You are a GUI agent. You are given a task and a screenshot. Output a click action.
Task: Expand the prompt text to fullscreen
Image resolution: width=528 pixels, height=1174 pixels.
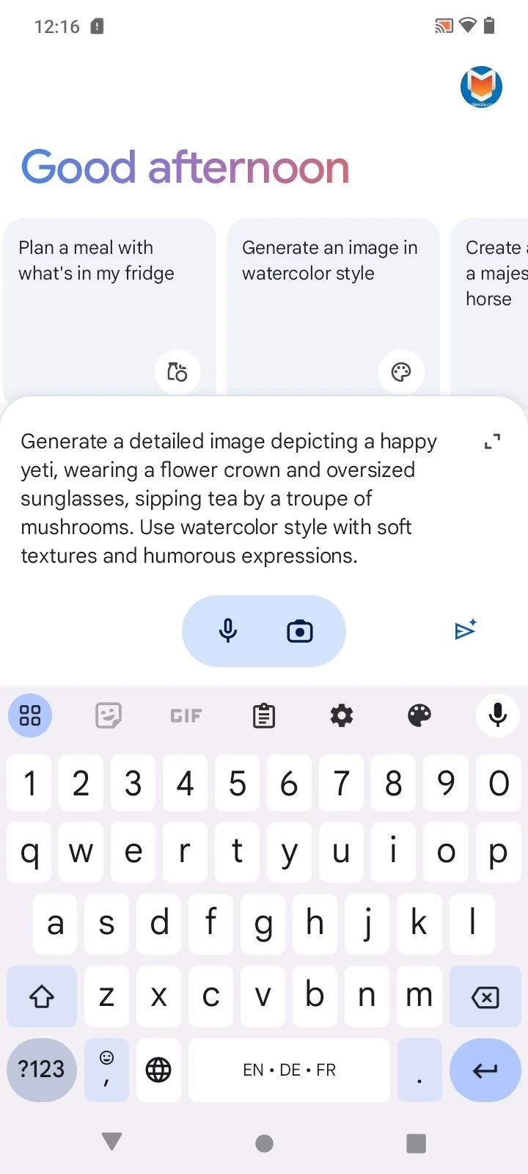pos(493,441)
